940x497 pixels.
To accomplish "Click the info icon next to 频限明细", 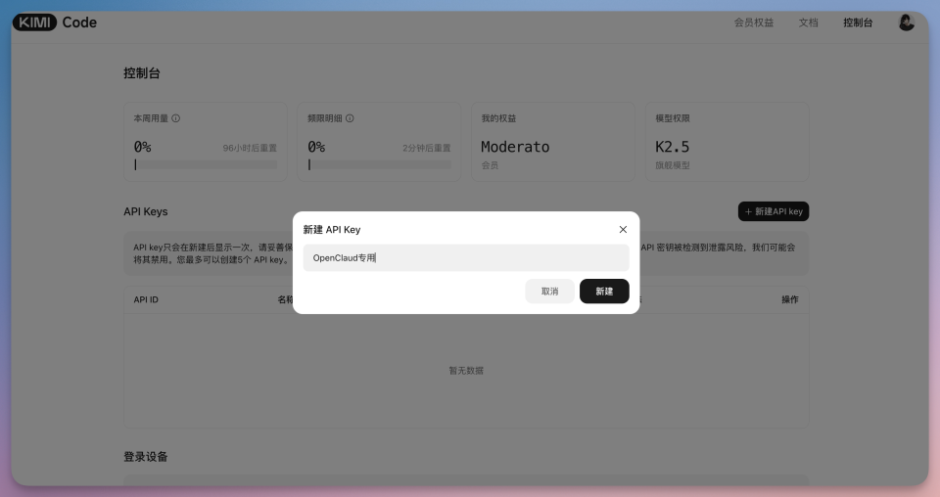I will pos(350,118).
